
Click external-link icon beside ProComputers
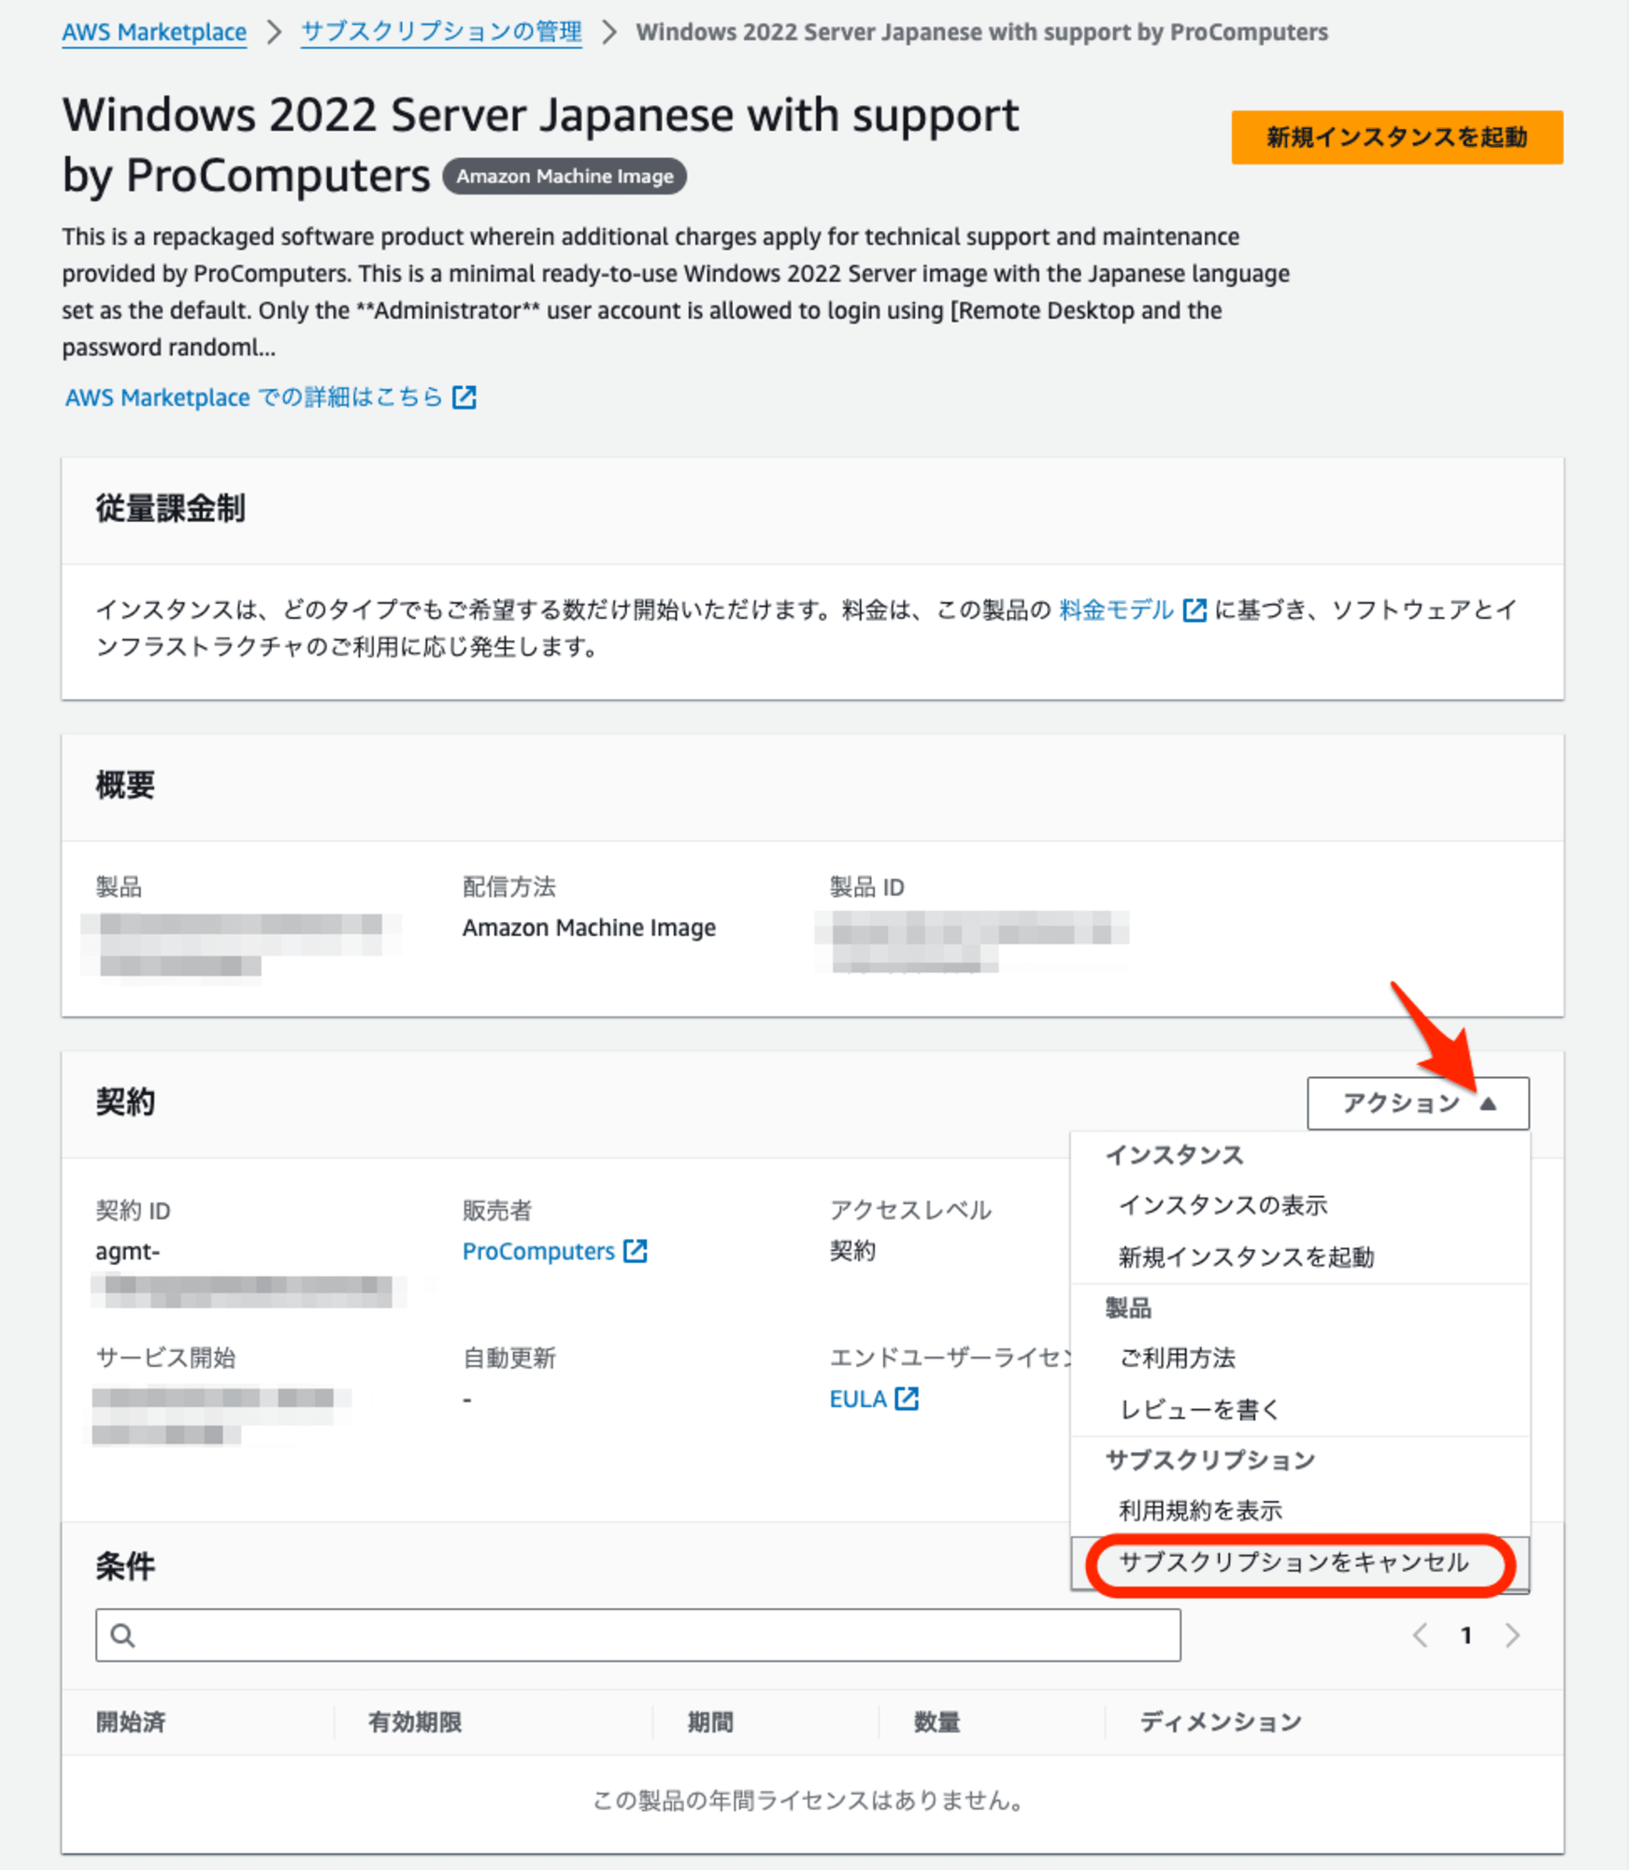coord(636,1251)
